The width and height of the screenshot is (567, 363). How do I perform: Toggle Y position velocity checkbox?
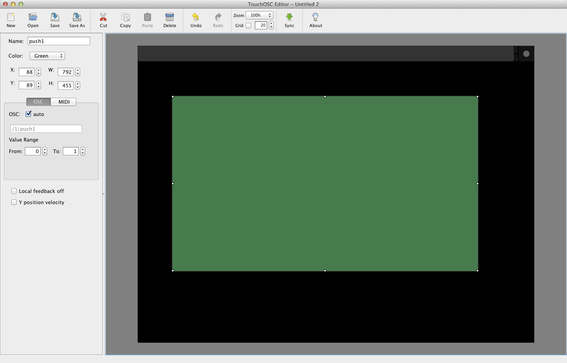[x=14, y=202]
